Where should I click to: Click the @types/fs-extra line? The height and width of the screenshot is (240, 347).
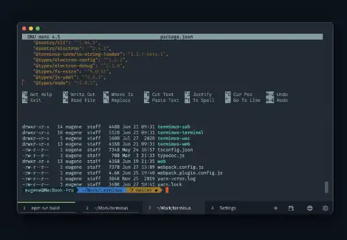[72, 71]
